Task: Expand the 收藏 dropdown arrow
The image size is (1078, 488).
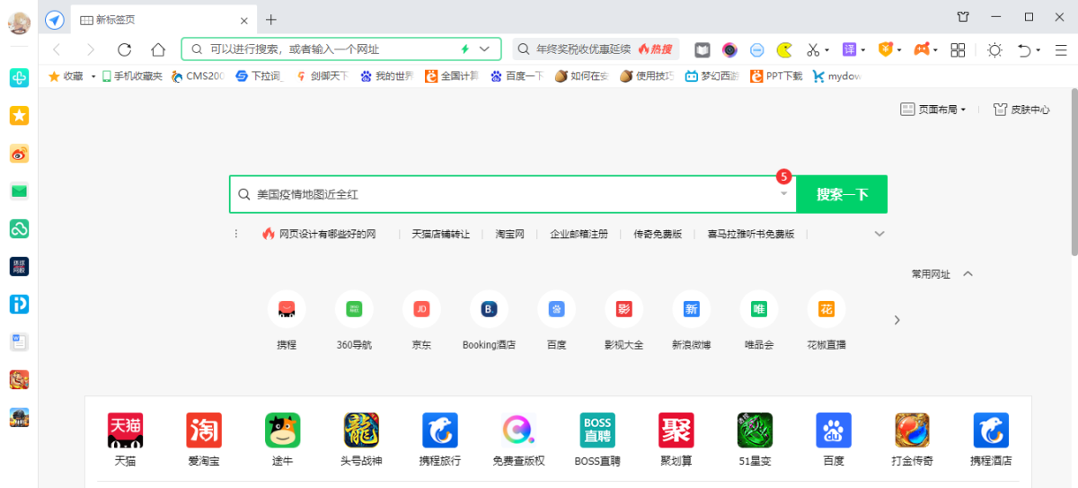Action: (93, 76)
